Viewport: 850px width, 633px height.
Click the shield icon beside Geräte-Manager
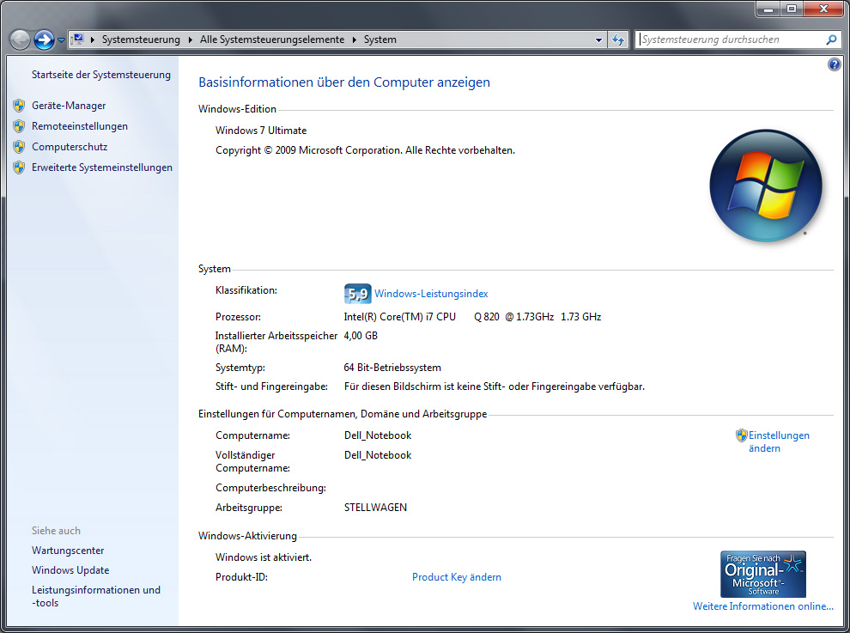(x=19, y=106)
